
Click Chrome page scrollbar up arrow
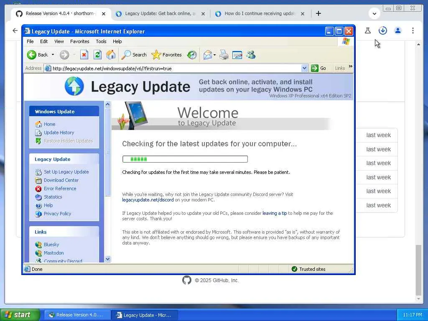pos(418,44)
